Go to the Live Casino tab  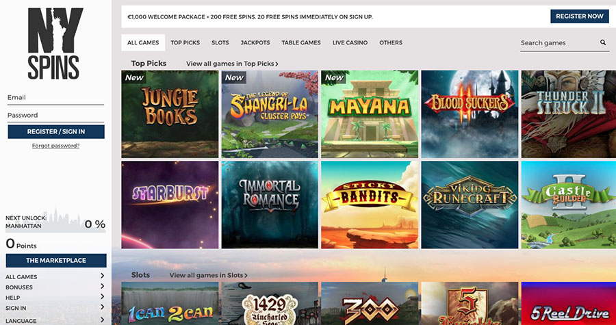tap(350, 42)
